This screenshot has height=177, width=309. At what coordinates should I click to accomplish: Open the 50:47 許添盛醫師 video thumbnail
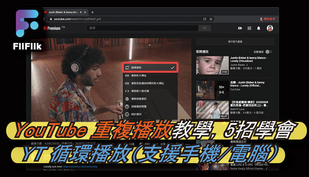(x=212, y=109)
